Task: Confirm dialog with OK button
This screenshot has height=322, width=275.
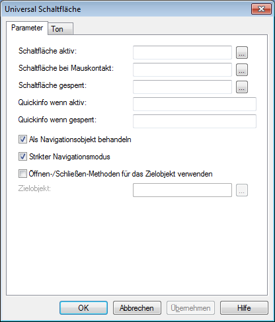Action: (x=83, y=307)
